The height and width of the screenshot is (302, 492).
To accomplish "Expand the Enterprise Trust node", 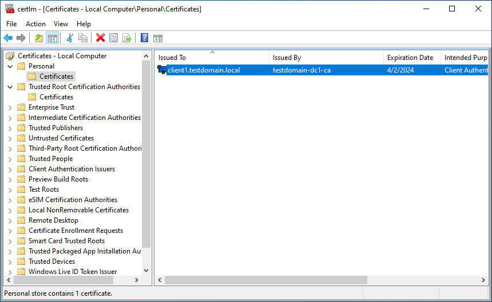I will pyautogui.click(x=10, y=107).
